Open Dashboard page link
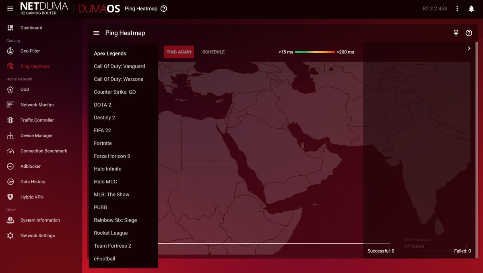 click(x=31, y=28)
